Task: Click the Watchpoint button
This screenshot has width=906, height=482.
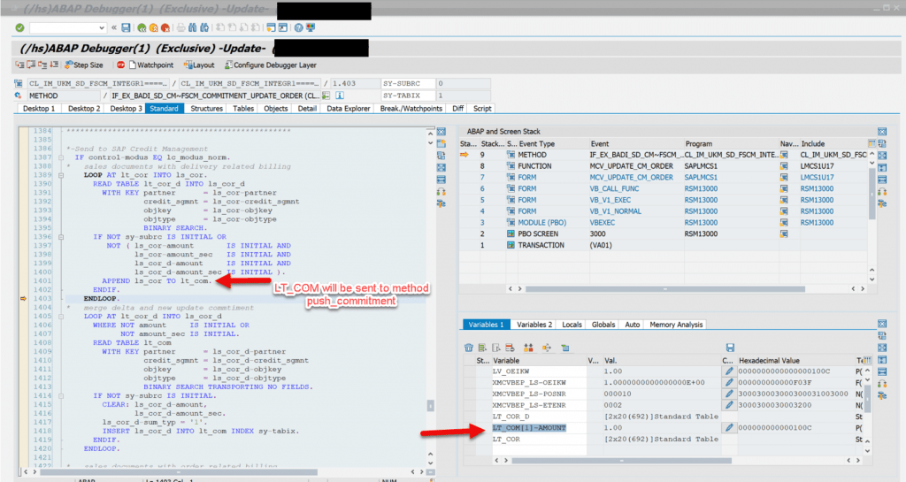Action: point(150,65)
